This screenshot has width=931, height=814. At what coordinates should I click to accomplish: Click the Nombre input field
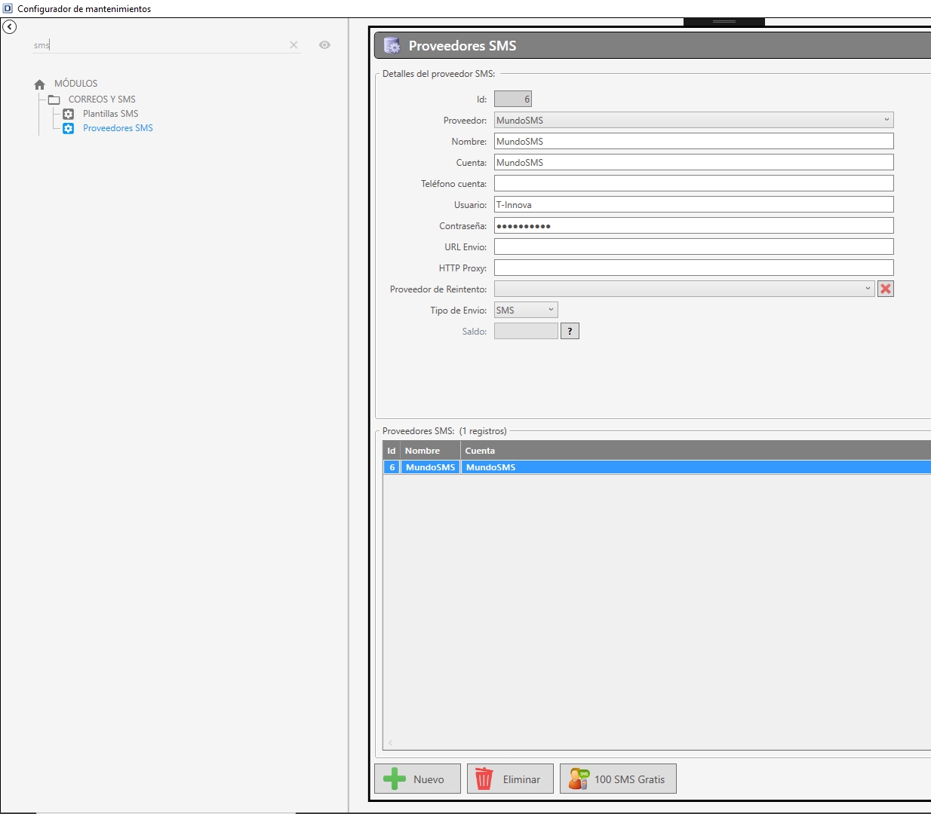click(694, 141)
